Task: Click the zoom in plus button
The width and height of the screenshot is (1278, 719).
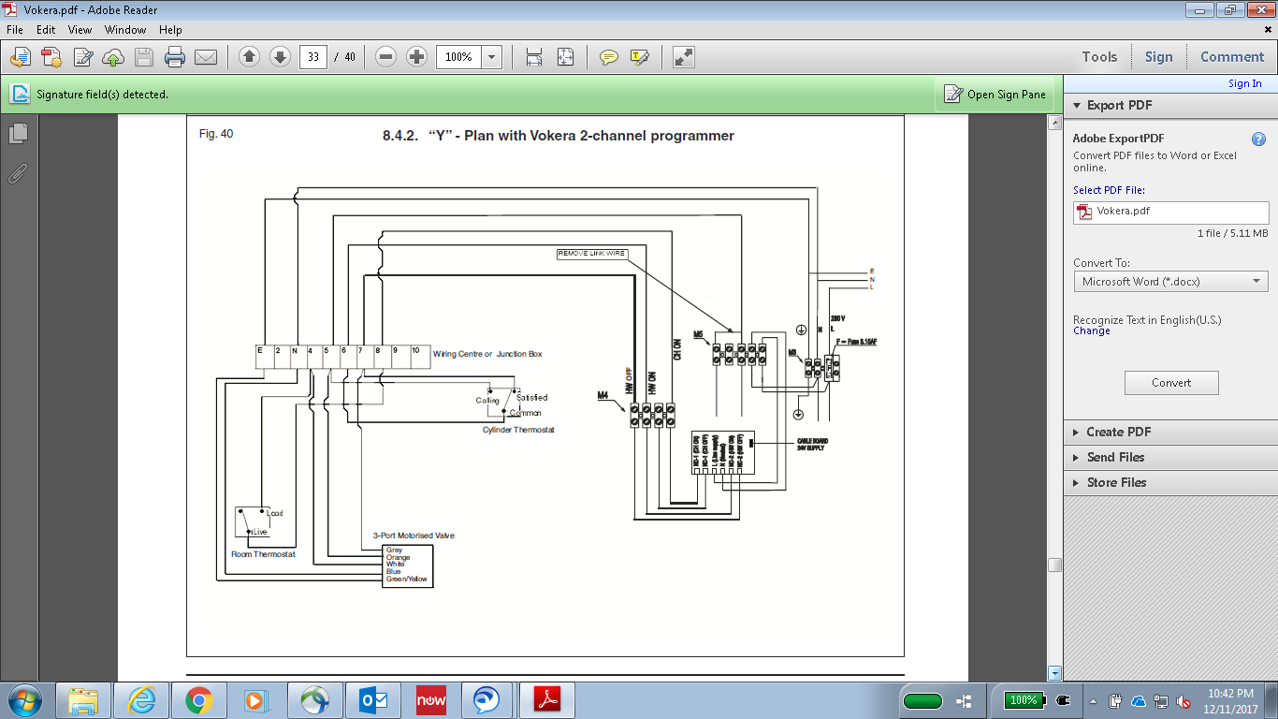Action: [417, 57]
